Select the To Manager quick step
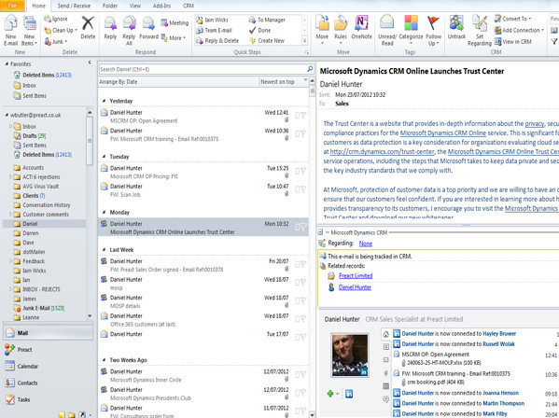The image size is (559, 418). tap(267, 20)
